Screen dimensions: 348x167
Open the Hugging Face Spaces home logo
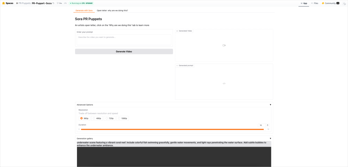click(7, 3)
